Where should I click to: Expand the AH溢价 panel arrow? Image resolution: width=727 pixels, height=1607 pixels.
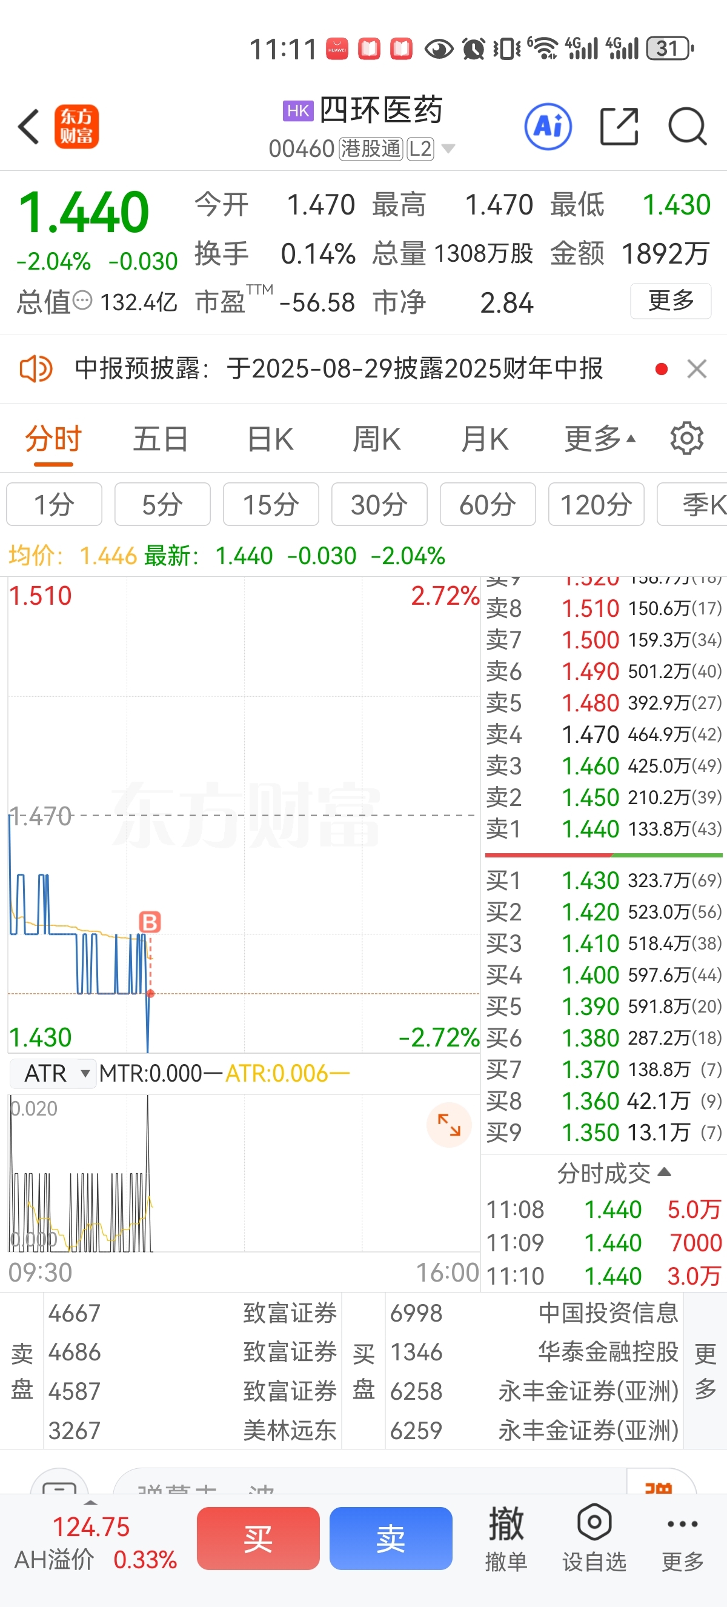[90, 1502]
